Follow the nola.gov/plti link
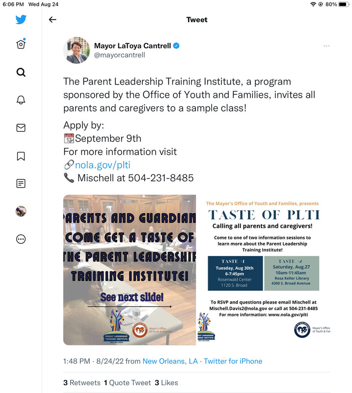The width and height of the screenshot is (352, 393). (103, 165)
